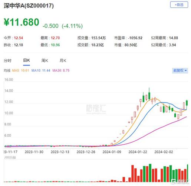Click the 2023-11-30 date label
Viewport: 191px width, 186px height.
(34, 152)
